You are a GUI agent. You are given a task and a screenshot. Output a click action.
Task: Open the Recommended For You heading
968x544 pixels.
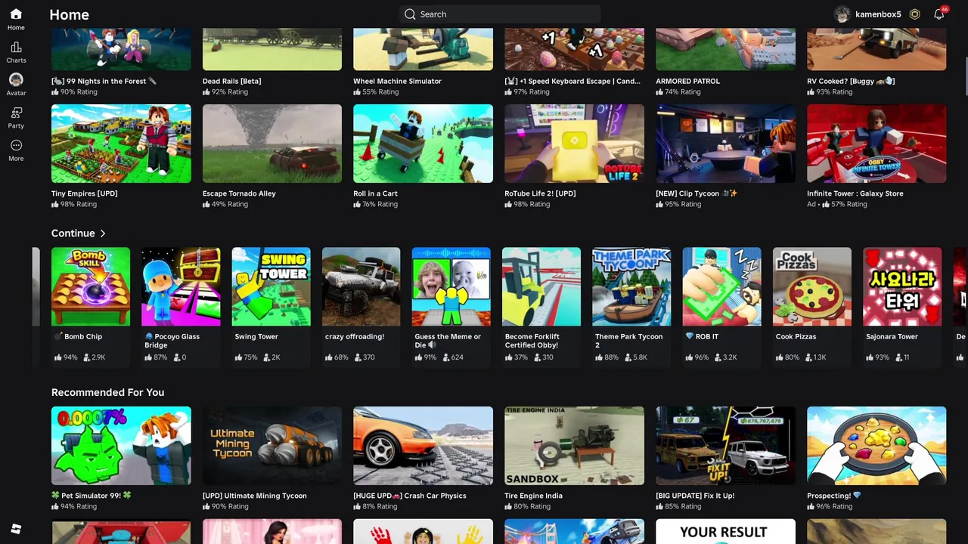coord(107,392)
